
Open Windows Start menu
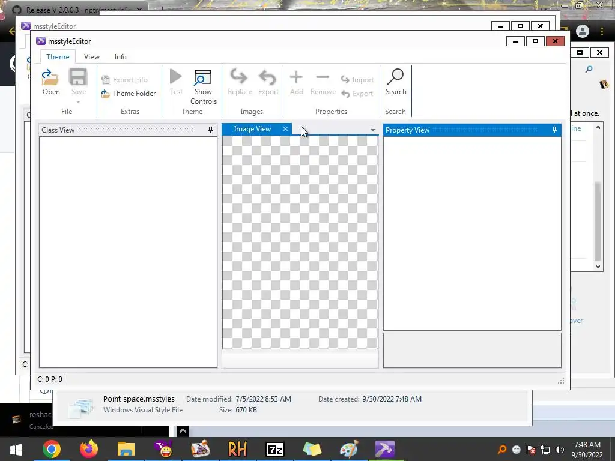tap(16, 449)
